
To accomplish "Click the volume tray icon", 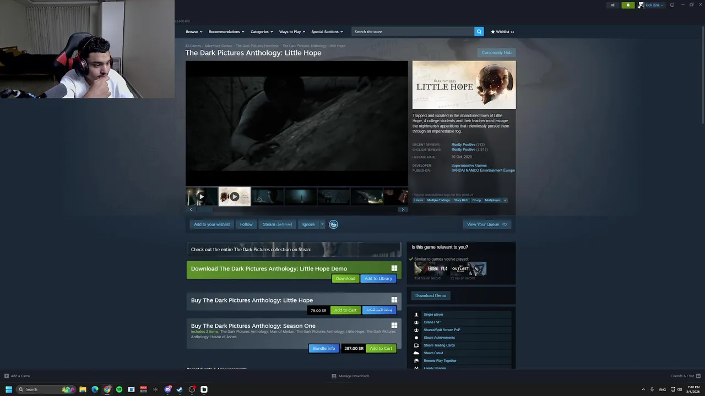I will (x=679, y=389).
